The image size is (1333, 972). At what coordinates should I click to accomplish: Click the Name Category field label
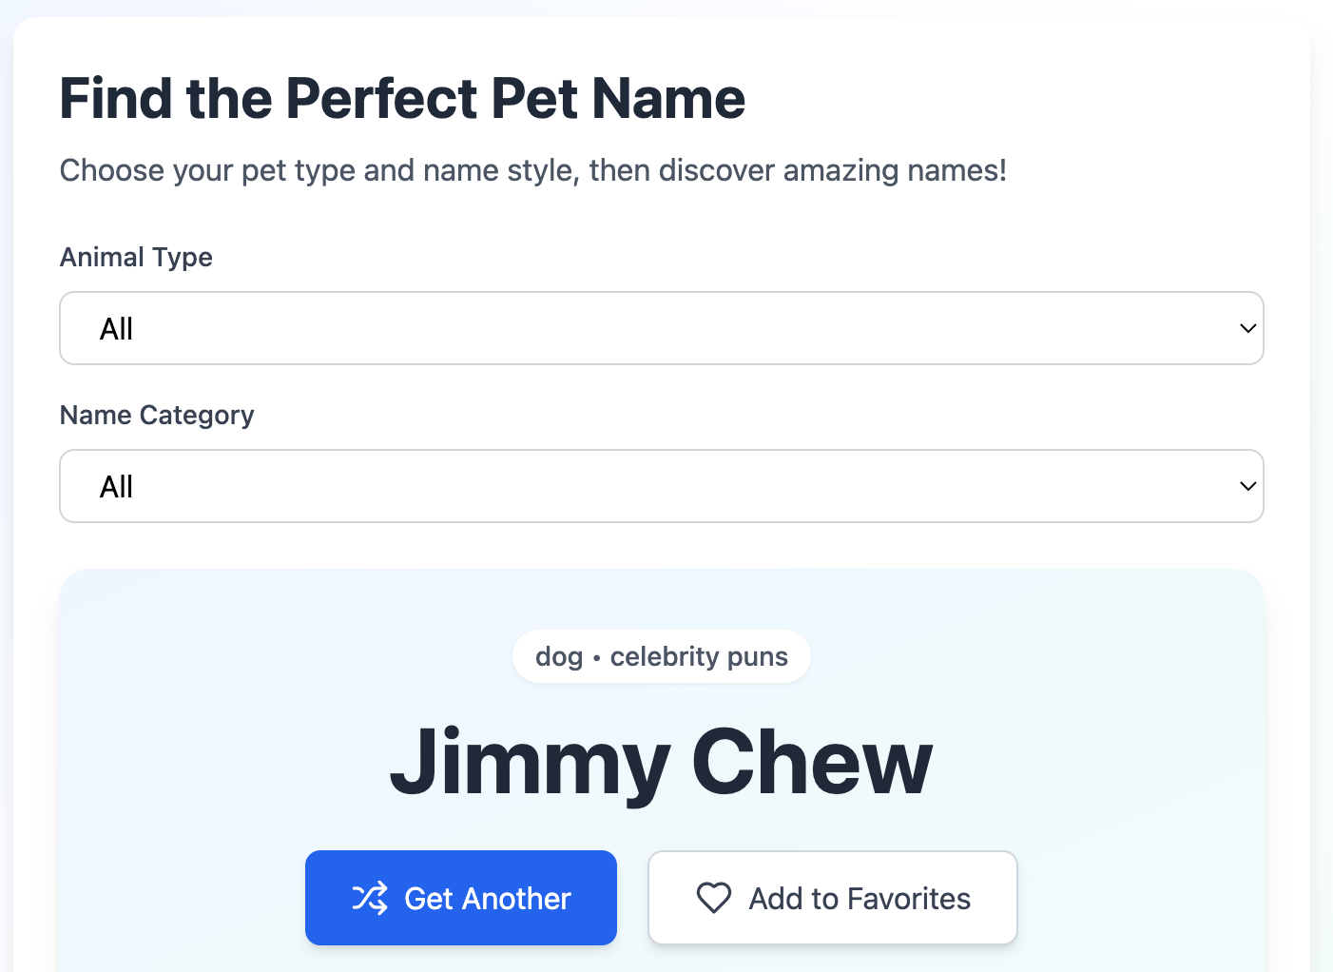(x=157, y=415)
